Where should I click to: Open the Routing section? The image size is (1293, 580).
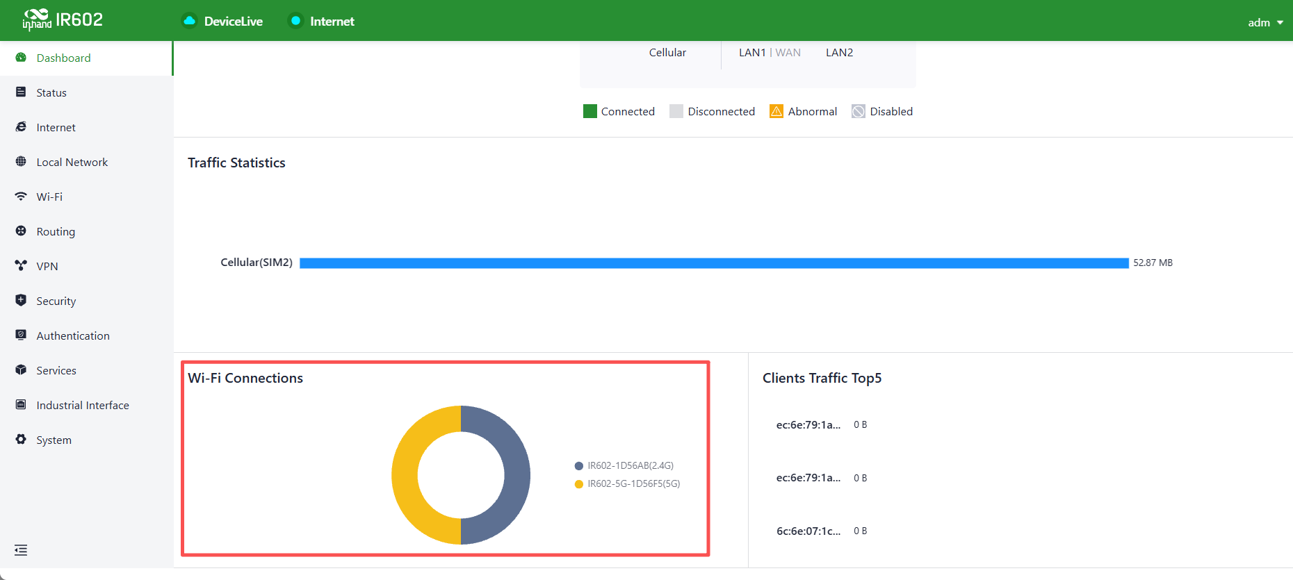coord(86,231)
